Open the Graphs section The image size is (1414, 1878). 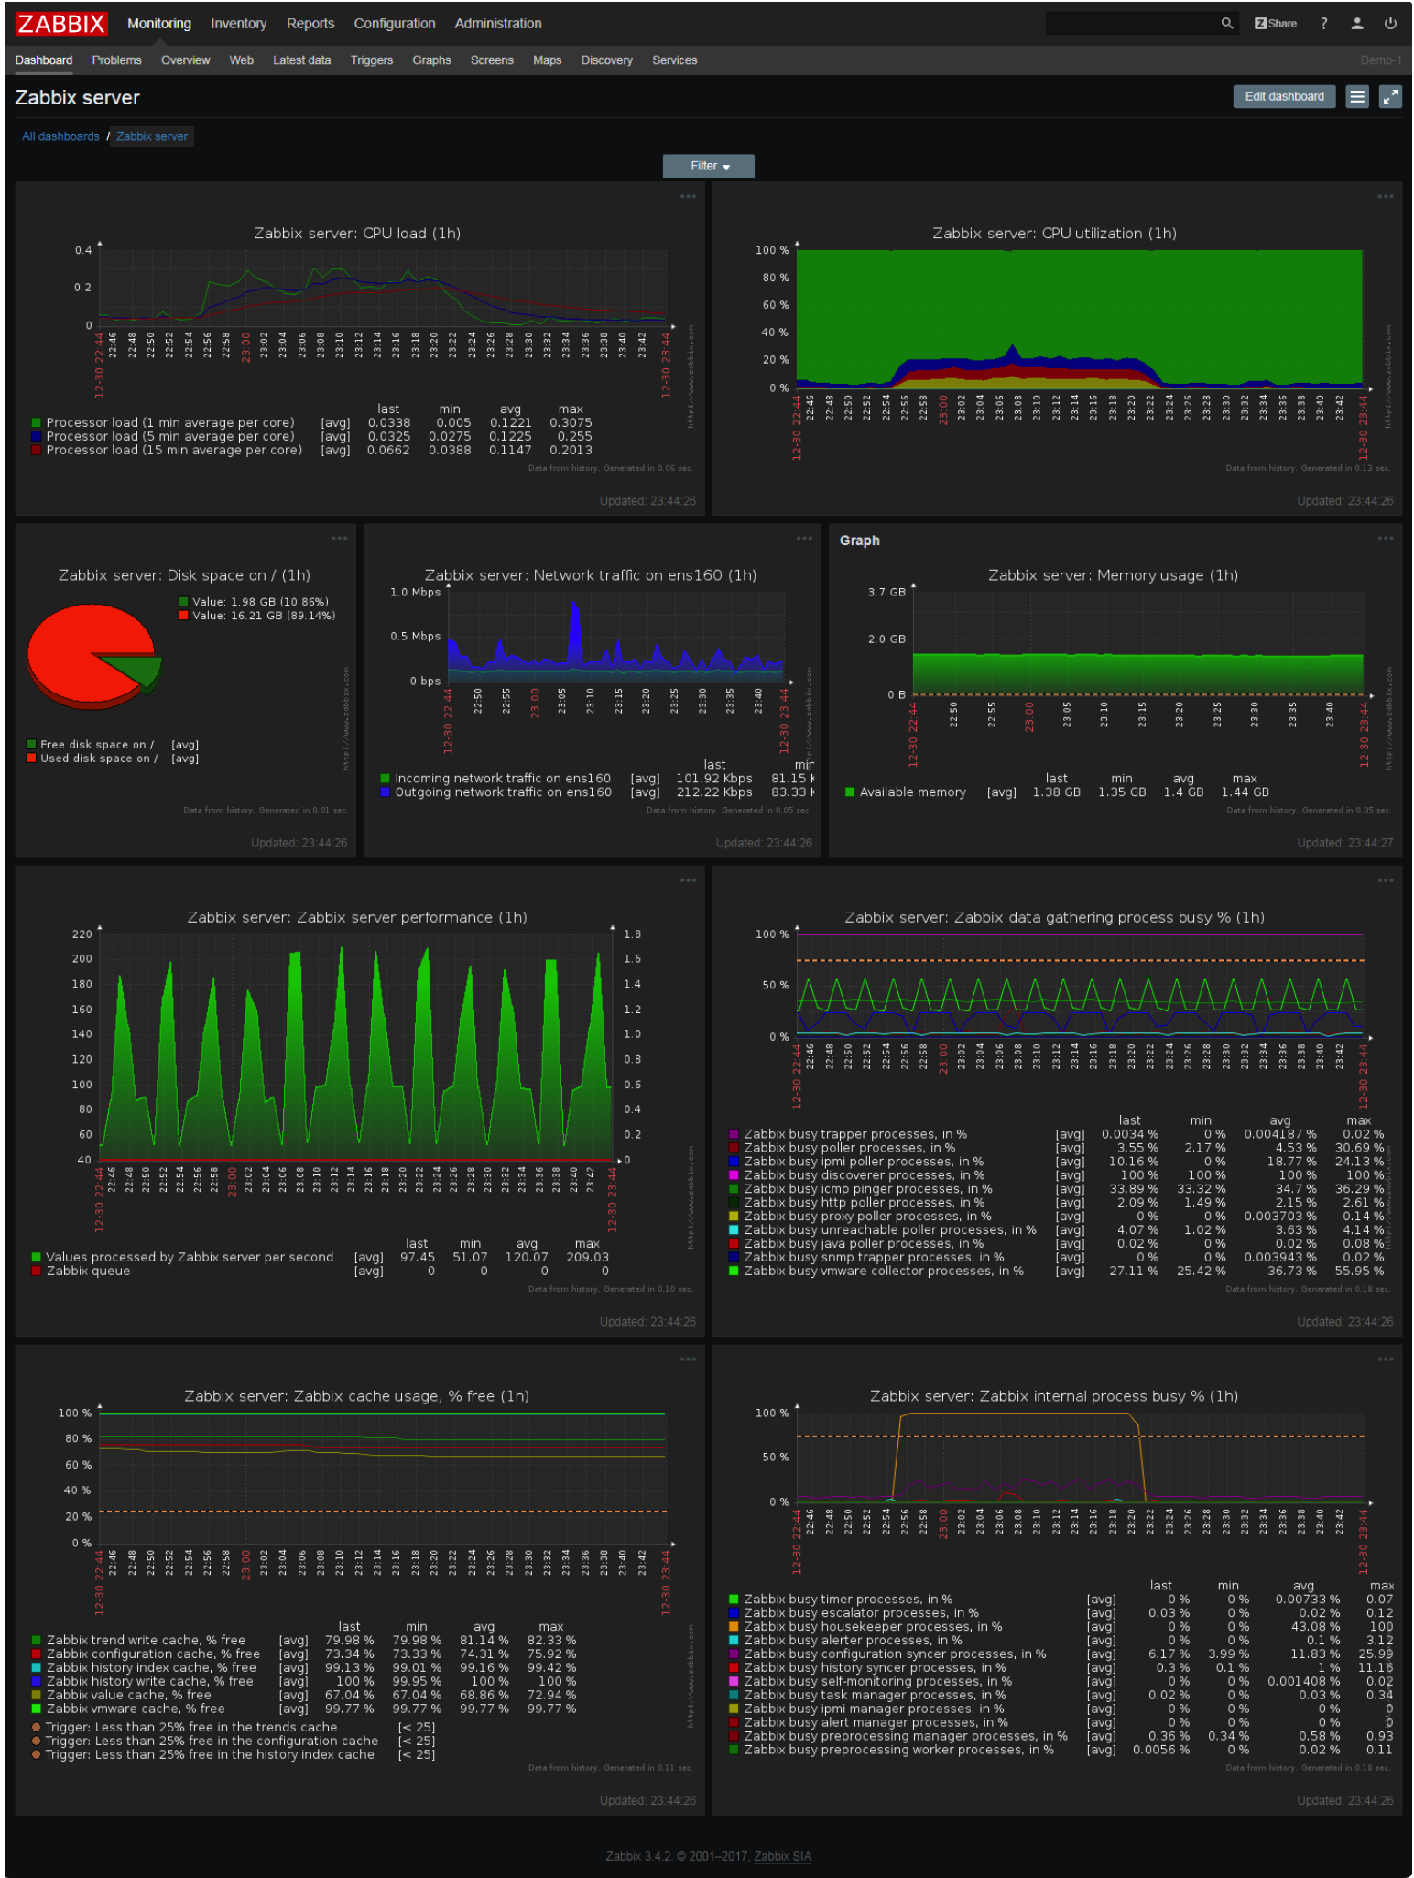(432, 60)
